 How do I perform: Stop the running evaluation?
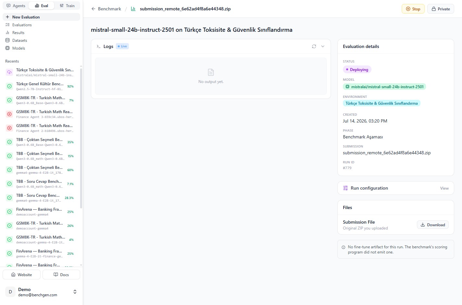[413, 9]
